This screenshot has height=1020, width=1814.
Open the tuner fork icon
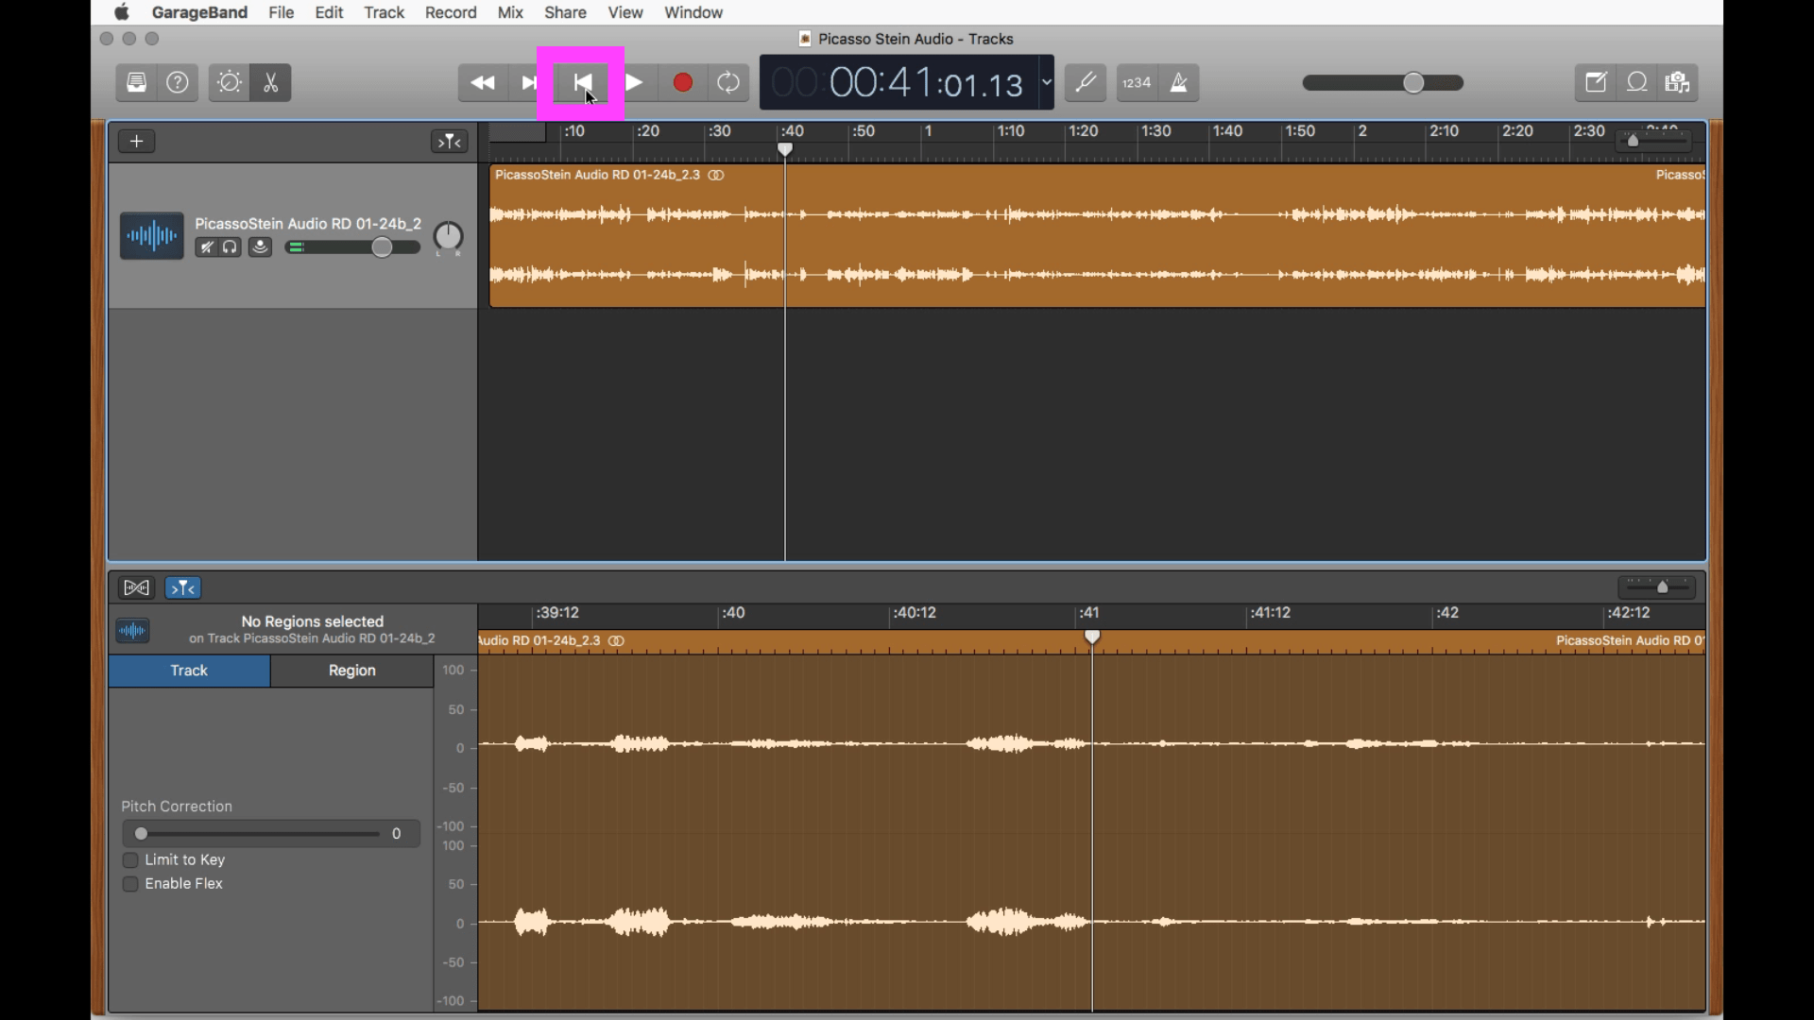point(1086,83)
